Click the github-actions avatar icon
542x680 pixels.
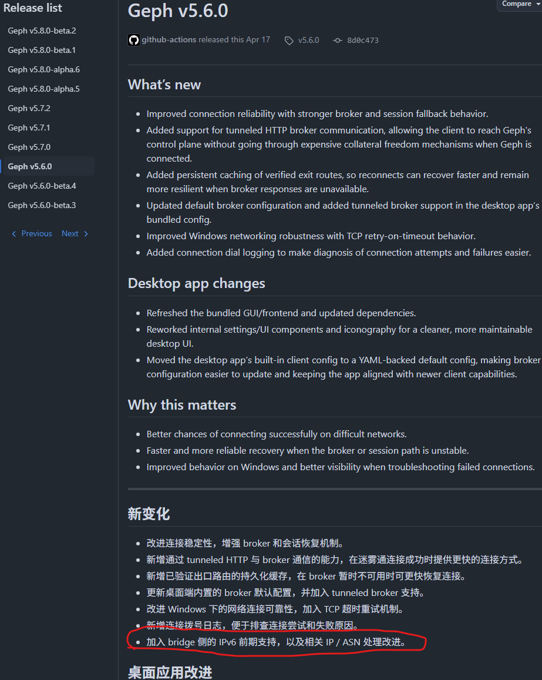(134, 40)
